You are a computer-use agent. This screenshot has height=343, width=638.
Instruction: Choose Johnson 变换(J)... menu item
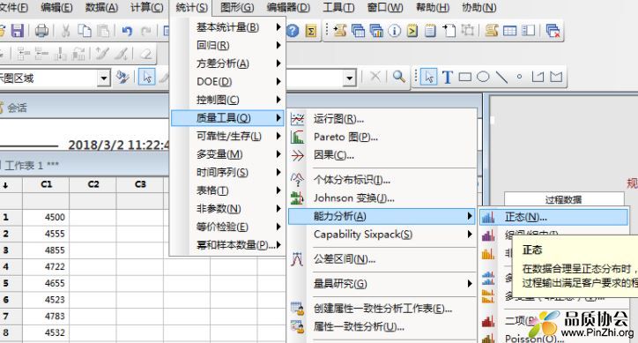click(382, 198)
